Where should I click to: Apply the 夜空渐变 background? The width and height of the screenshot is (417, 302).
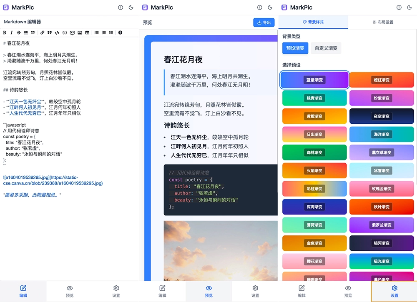pyautogui.click(x=382, y=116)
